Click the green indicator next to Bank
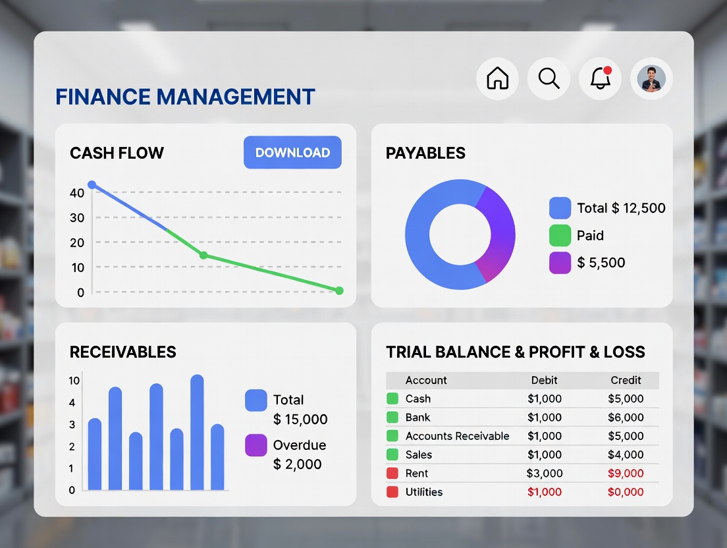727x548 pixels. tap(392, 417)
